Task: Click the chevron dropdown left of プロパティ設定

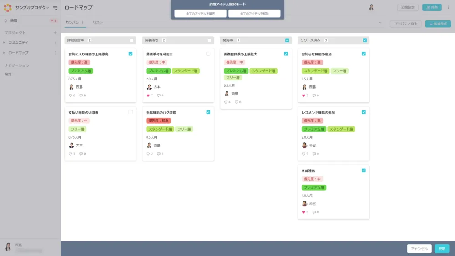Action: pos(380,23)
